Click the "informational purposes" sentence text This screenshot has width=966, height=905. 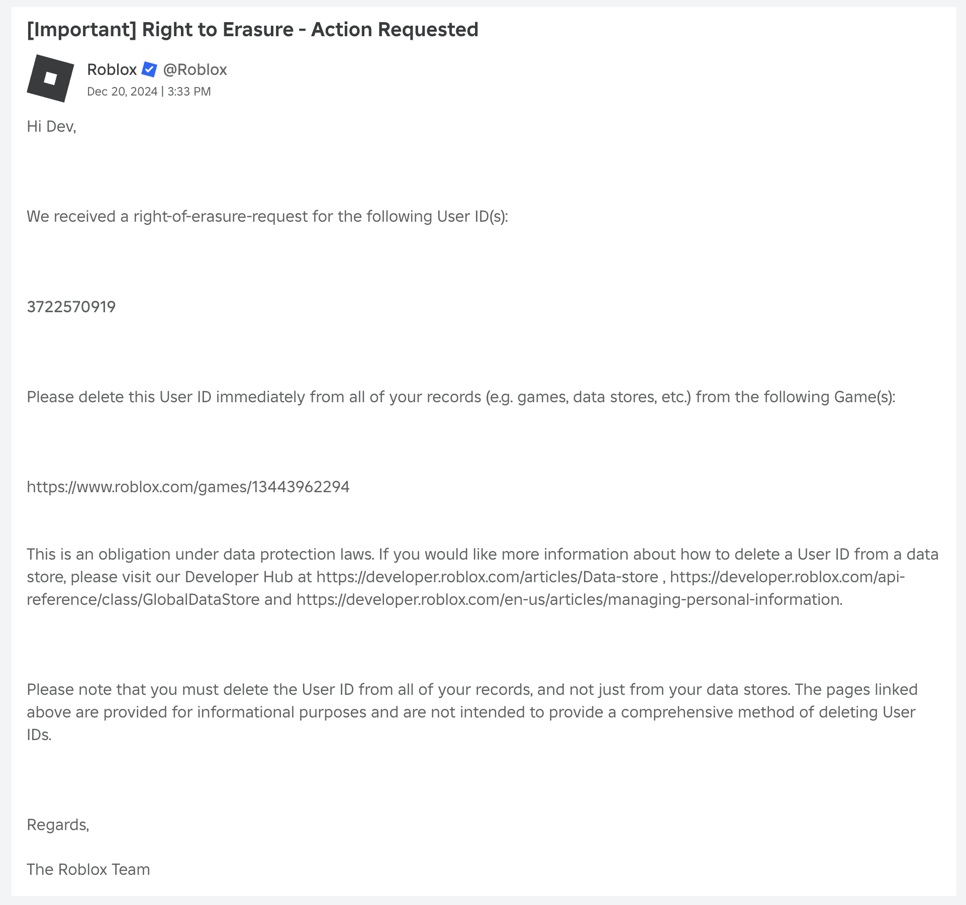[281, 712]
